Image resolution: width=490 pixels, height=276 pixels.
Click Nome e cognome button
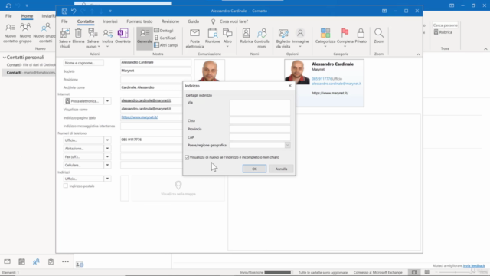83,63
